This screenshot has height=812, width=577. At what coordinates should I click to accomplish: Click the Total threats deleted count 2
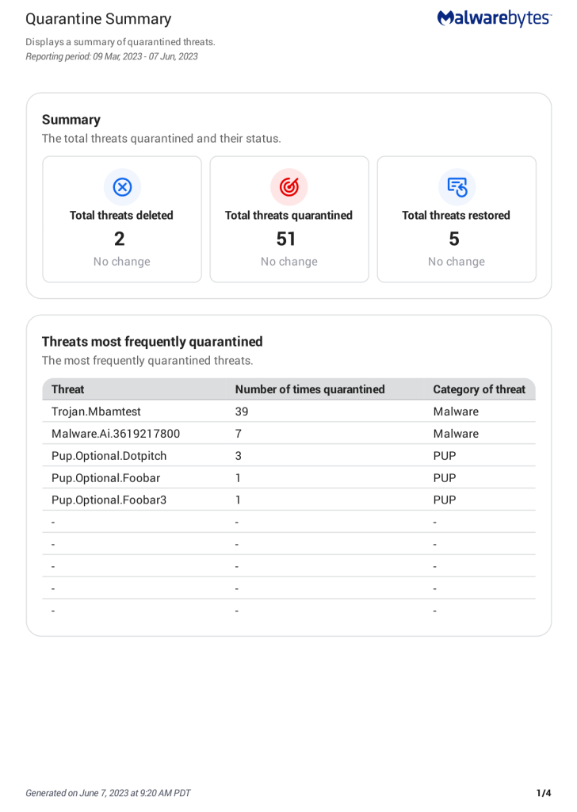point(120,239)
